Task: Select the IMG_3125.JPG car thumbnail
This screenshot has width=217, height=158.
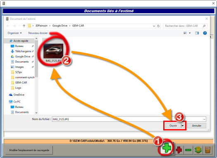Action: click(x=53, y=51)
